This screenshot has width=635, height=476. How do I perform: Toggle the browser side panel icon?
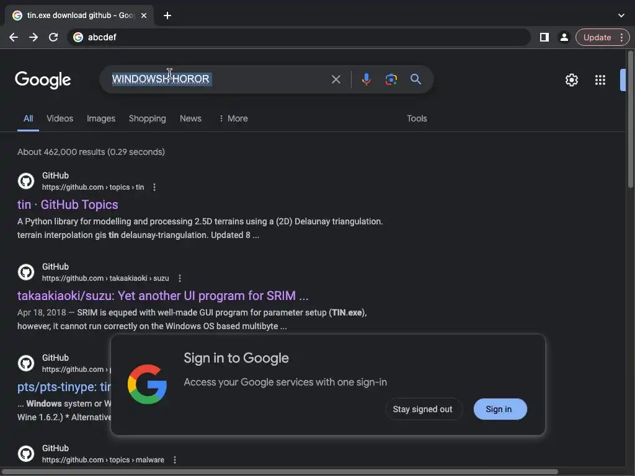544,37
